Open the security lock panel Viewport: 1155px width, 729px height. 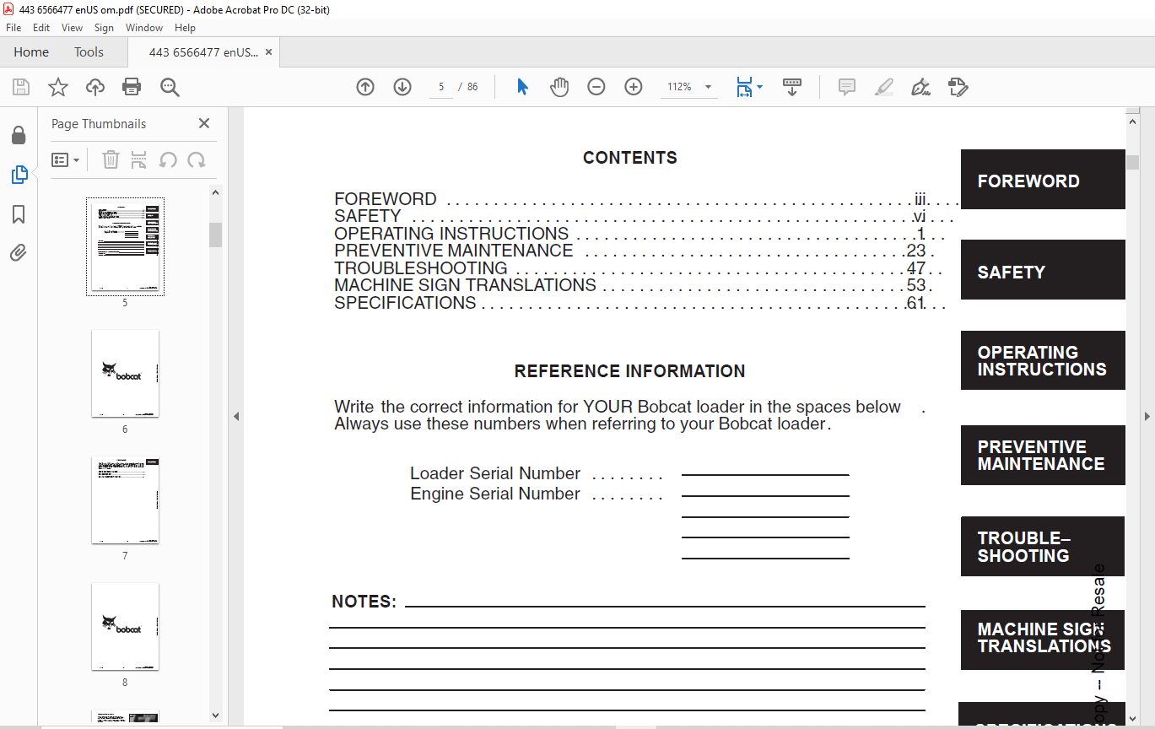pyautogui.click(x=19, y=135)
